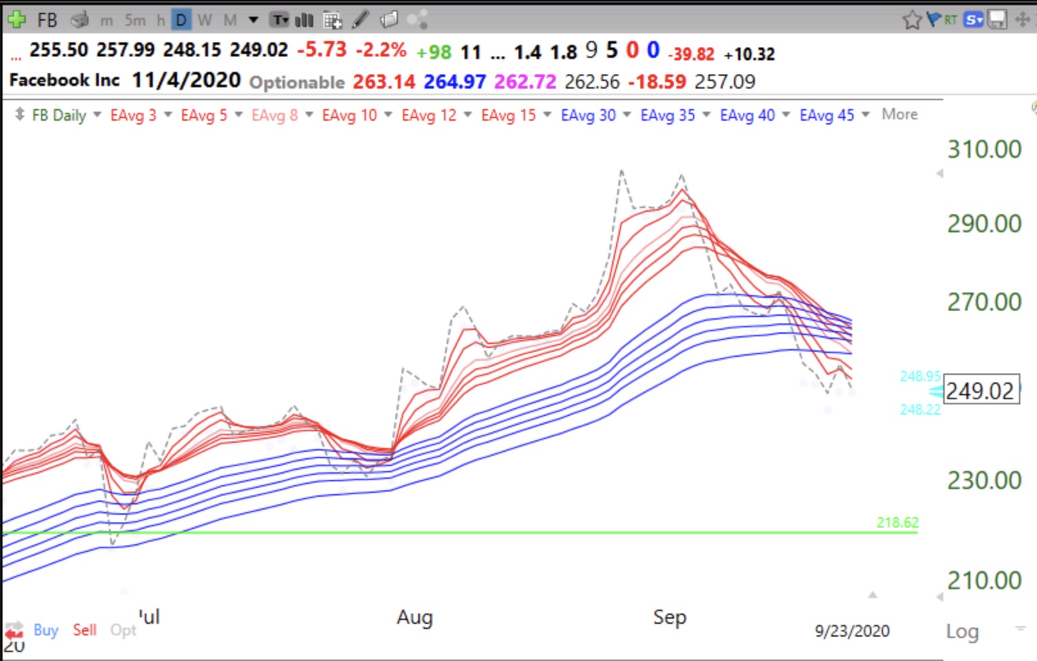This screenshot has width=1037, height=661.
Task: Click the Facebook Inc company name
Action: tap(64, 80)
